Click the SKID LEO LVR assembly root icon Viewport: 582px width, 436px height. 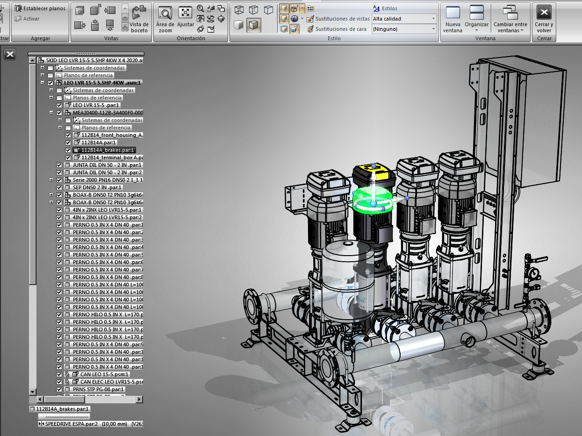coord(41,60)
